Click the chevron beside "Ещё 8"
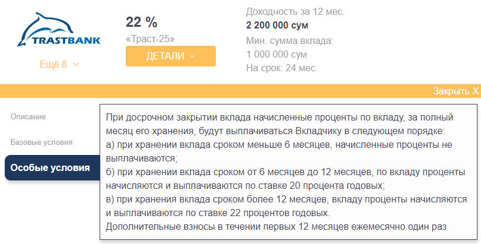Image resolution: width=481 pixels, height=244 pixels. coord(76,65)
